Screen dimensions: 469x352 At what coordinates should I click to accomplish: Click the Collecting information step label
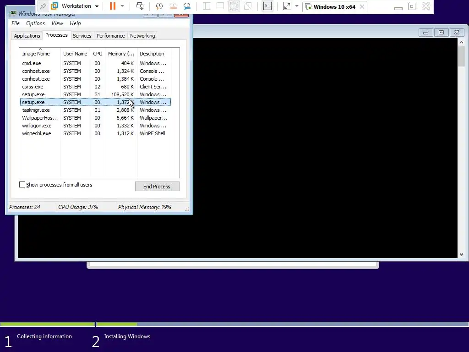point(44,336)
